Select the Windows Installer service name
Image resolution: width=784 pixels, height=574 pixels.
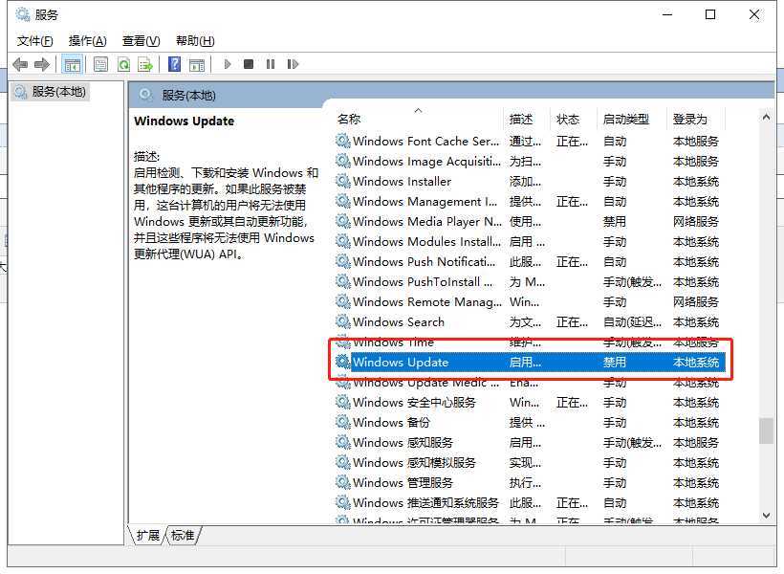402,182
